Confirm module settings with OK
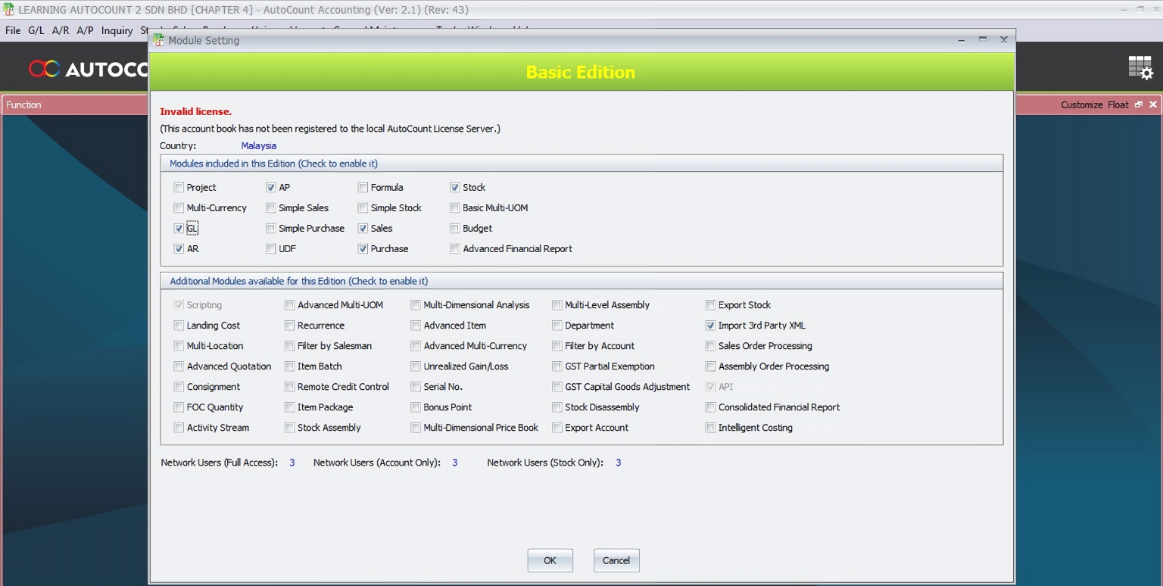 [x=550, y=560]
